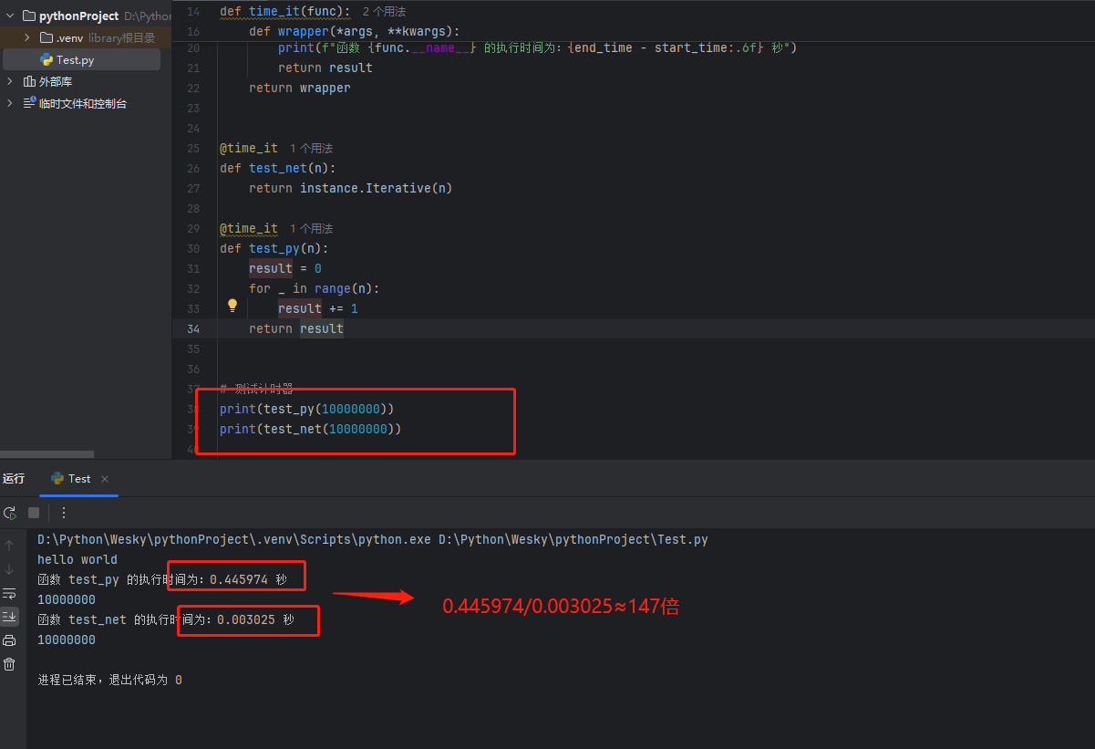Expand the .venv folder

point(28,38)
